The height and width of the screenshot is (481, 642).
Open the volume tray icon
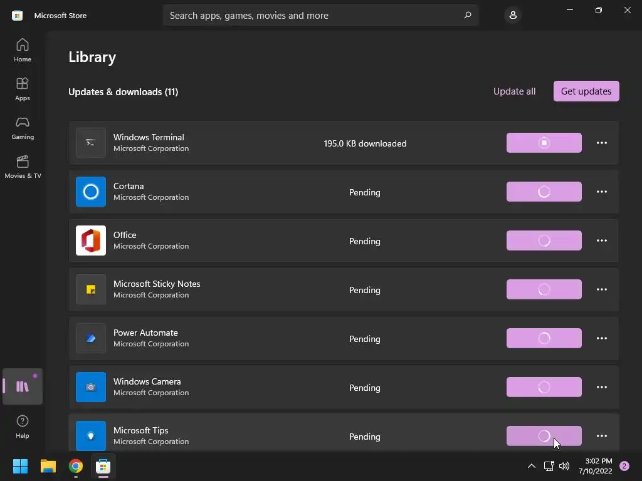point(564,466)
